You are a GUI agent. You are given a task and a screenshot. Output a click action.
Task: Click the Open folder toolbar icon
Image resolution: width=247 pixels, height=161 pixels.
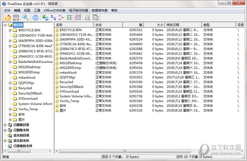[x=7, y=17]
